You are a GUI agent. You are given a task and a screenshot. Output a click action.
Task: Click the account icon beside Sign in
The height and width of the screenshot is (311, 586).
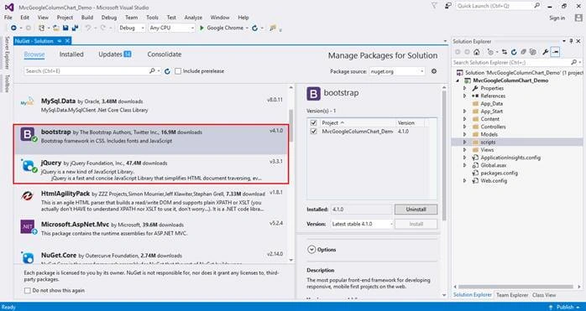578,18
